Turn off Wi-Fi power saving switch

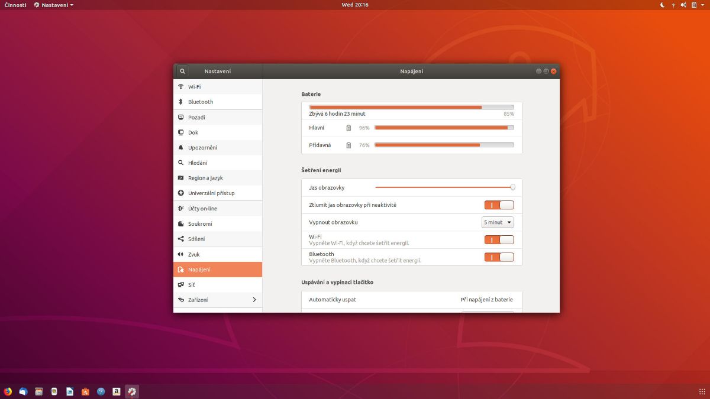pos(499,239)
